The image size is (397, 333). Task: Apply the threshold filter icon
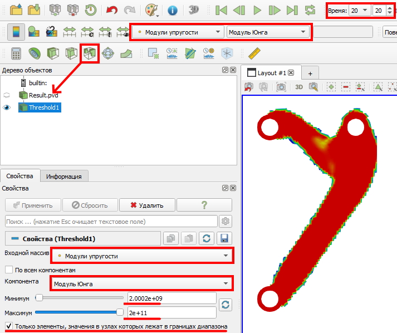tap(90, 53)
